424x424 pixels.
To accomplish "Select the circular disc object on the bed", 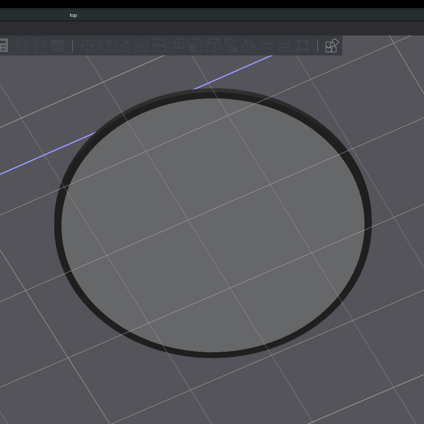I will point(213,223).
